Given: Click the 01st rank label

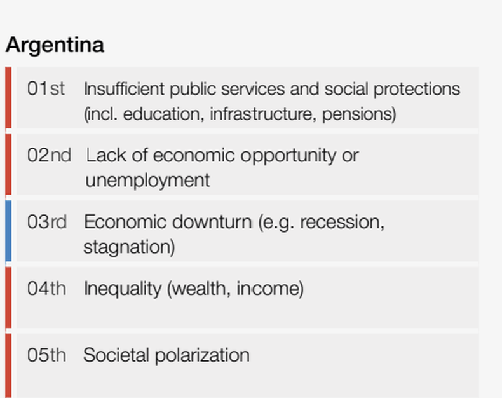Looking at the screenshot, I should click(x=46, y=88).
